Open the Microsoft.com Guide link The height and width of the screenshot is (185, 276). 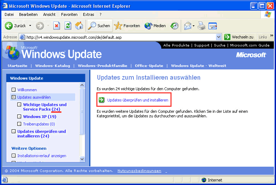[250, 45]
